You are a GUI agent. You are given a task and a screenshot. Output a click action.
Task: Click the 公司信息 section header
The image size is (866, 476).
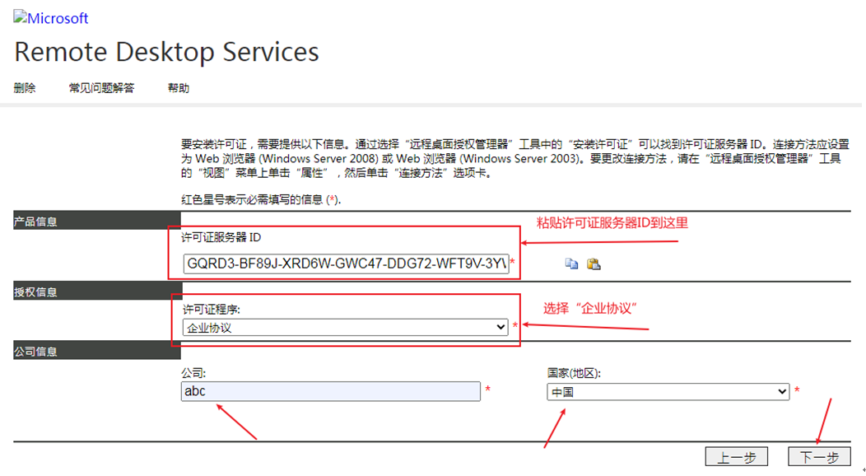pos(96,351)
